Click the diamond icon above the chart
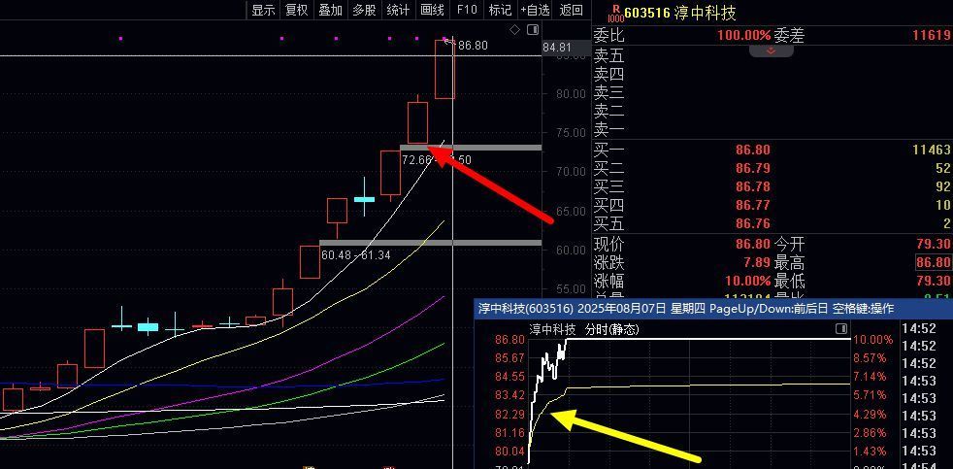The height and width of the screenshot is (469, 953). point(514,30)
